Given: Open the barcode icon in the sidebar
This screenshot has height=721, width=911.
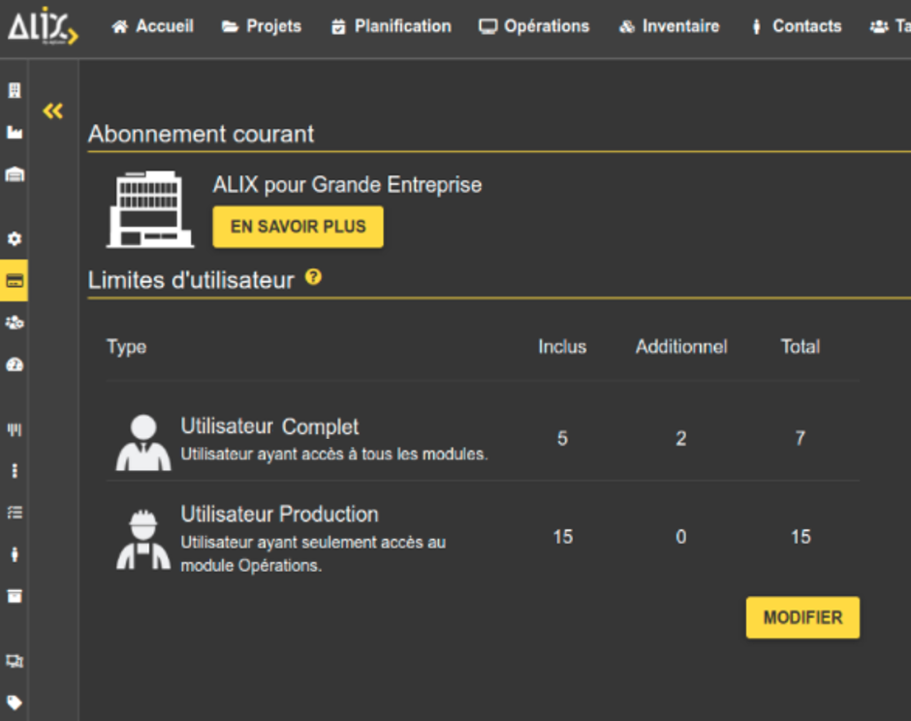Looking at the screenshot, I should click(x=15, y=429).
